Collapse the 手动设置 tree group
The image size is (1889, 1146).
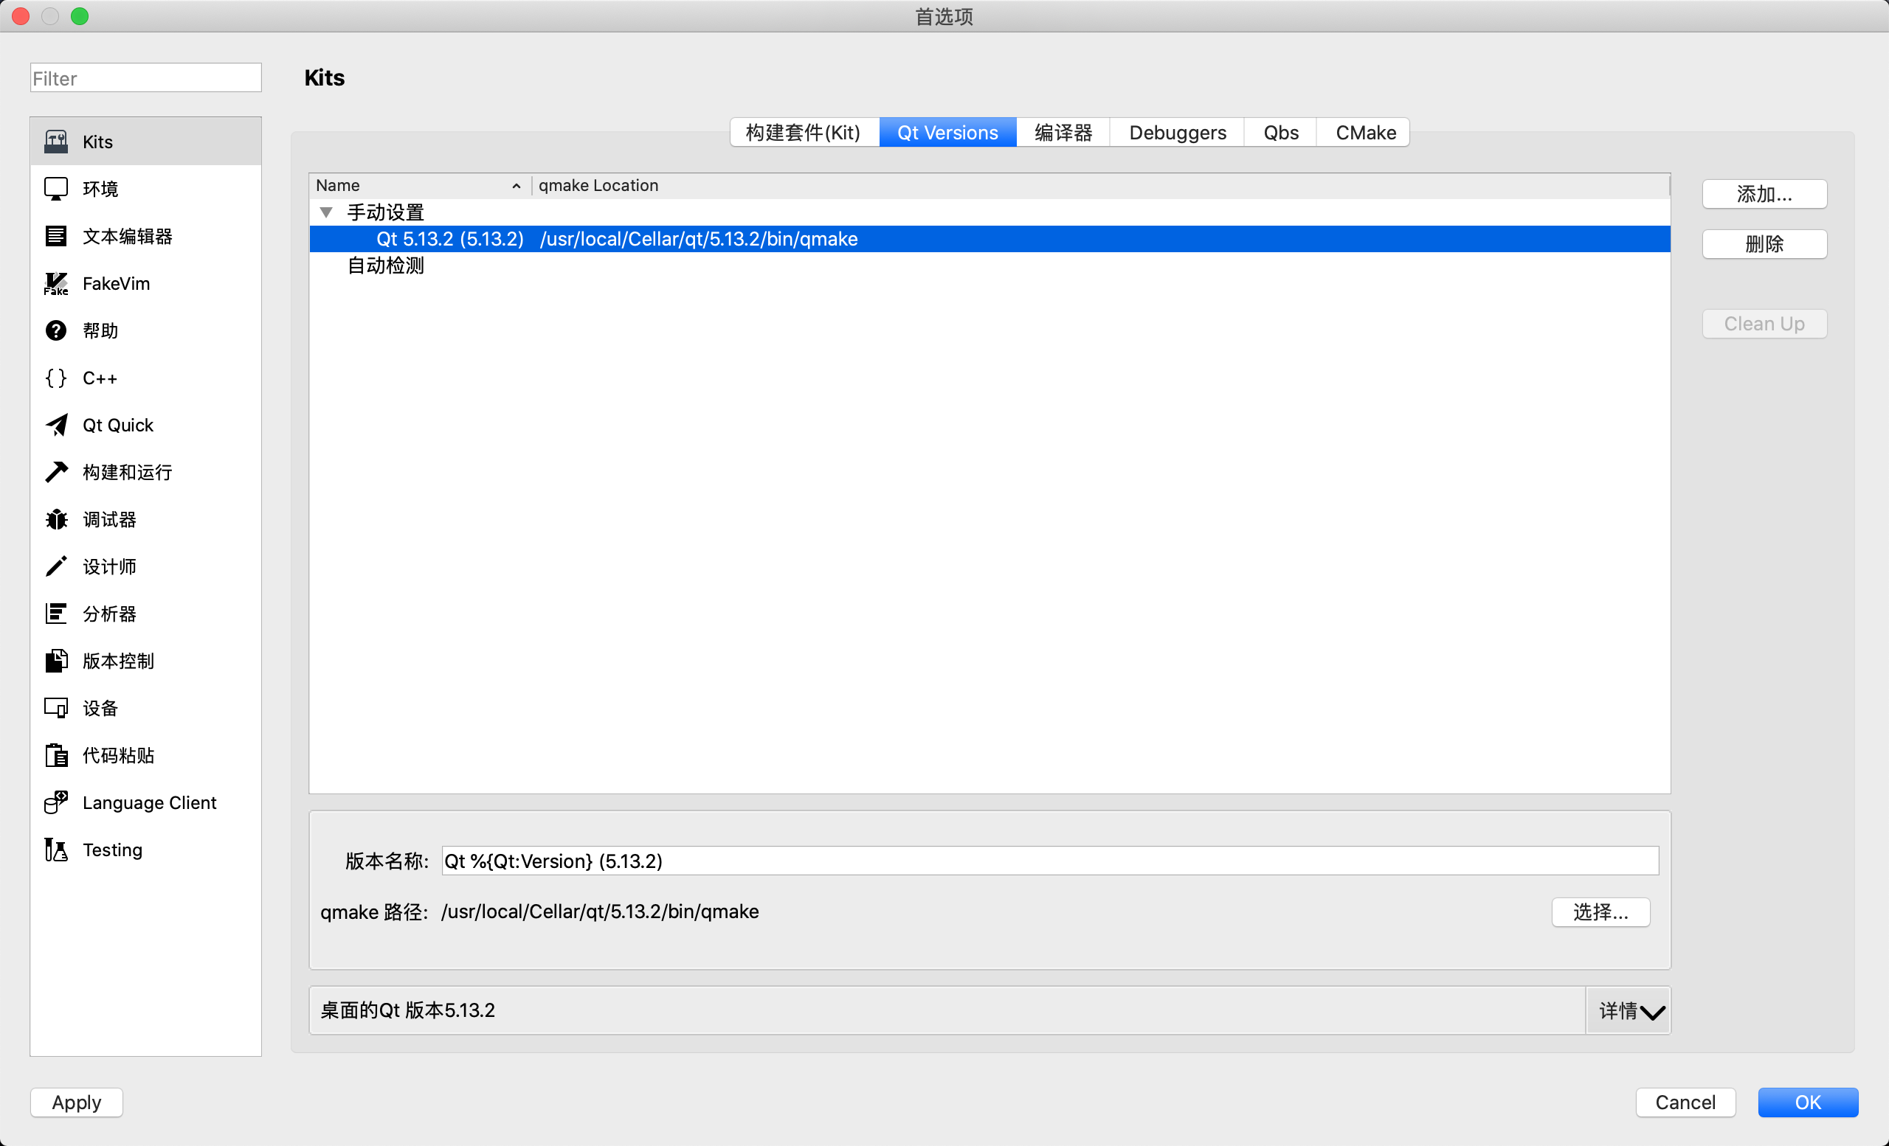tap(326, 212)
